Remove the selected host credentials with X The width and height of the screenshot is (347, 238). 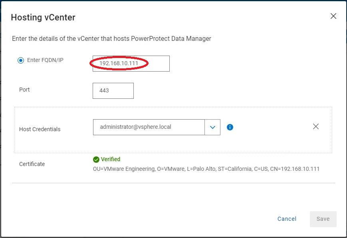click(x=316, y=126)
